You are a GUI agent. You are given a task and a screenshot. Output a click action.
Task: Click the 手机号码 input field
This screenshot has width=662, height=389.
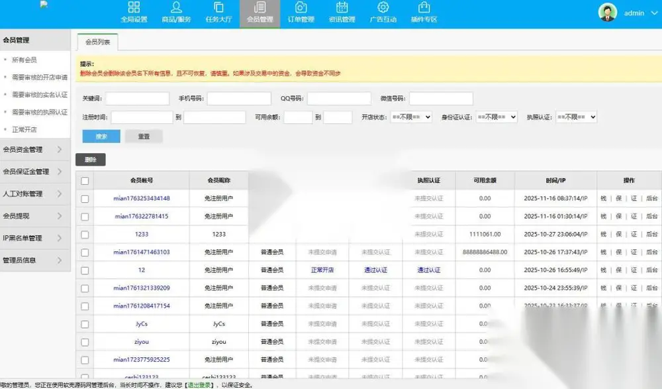pyautogui.click(x=239, y=99)
